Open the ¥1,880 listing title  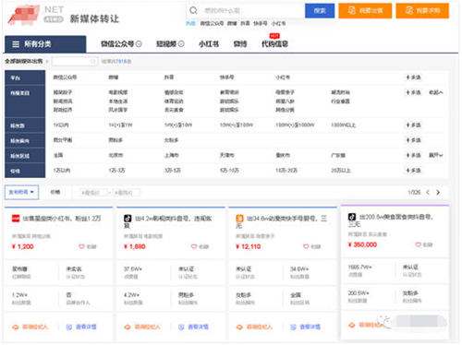point(168,221)
